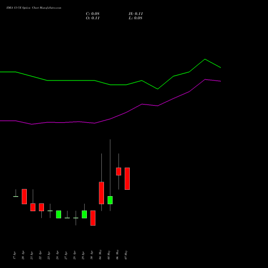
Task: Click the small red candlestick for 06 May
Action: [x=118, y=172]
